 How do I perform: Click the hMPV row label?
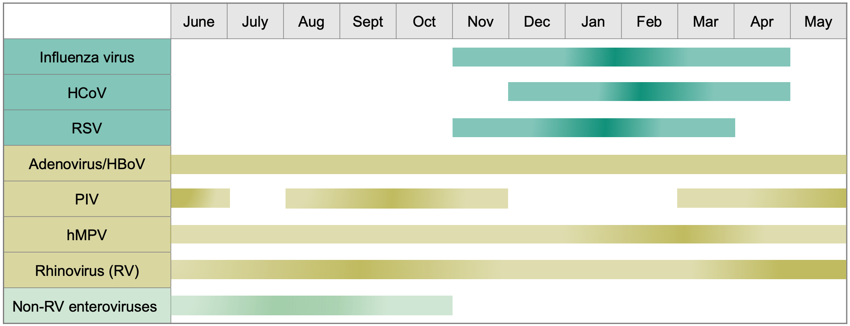87,235
